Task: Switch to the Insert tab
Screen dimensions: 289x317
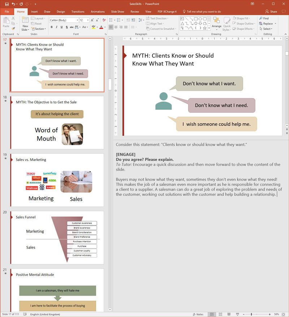Action: click(34, 12)
